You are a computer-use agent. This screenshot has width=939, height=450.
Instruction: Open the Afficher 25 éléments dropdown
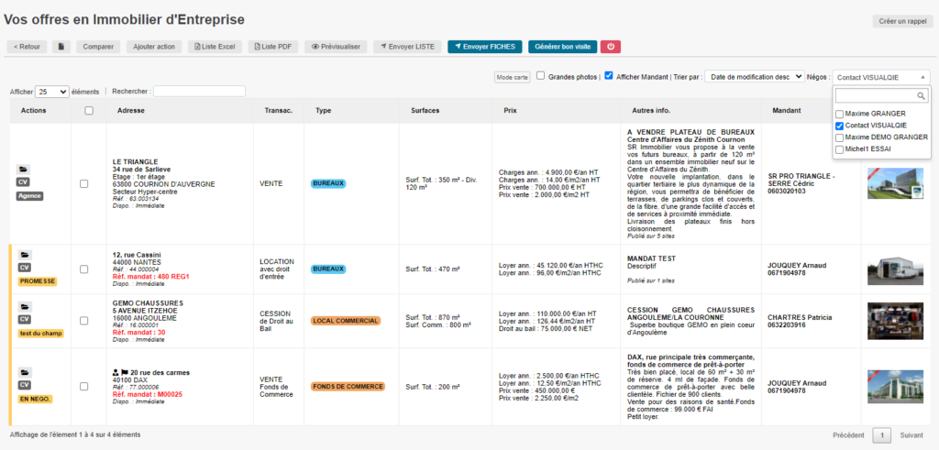tap(51, 92)
